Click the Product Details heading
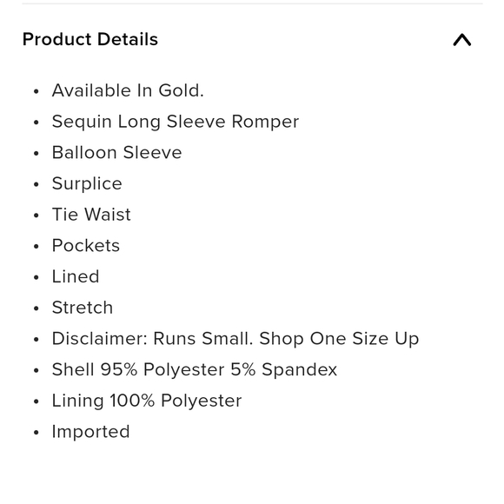This screenshot has width=504, height=504. point(90,39)
